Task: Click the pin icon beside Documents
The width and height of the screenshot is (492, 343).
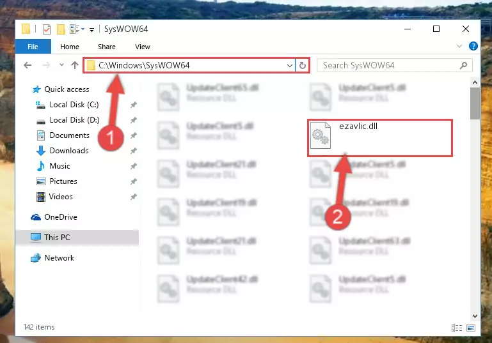Action: pos(134,135)
